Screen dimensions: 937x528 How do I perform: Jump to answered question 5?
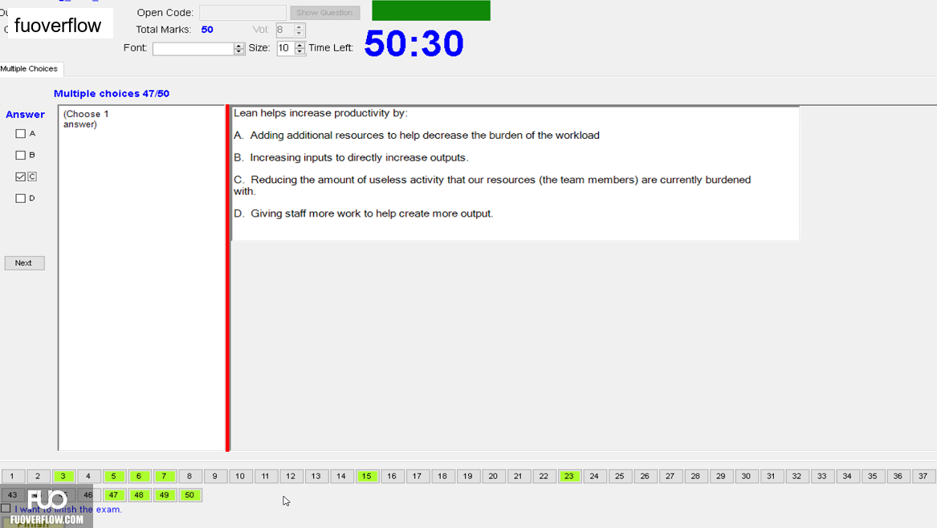click(113, 476)
